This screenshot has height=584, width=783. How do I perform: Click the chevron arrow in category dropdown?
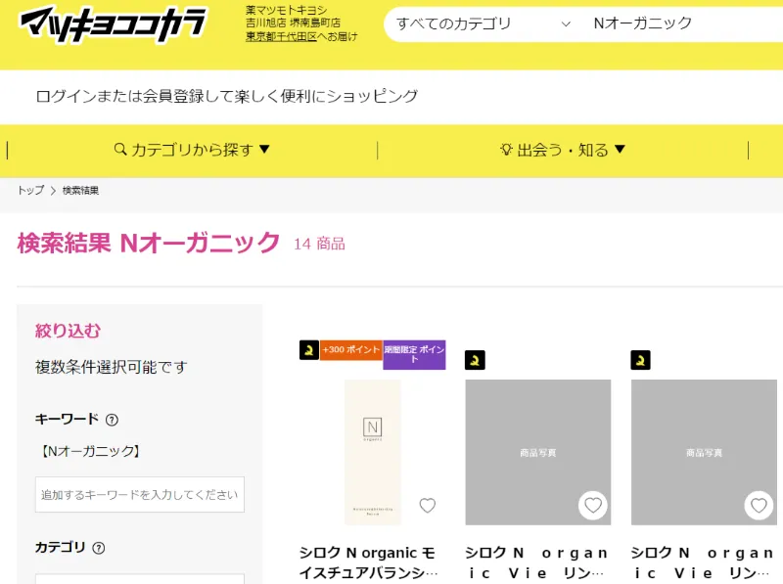[x=566, y=23]
